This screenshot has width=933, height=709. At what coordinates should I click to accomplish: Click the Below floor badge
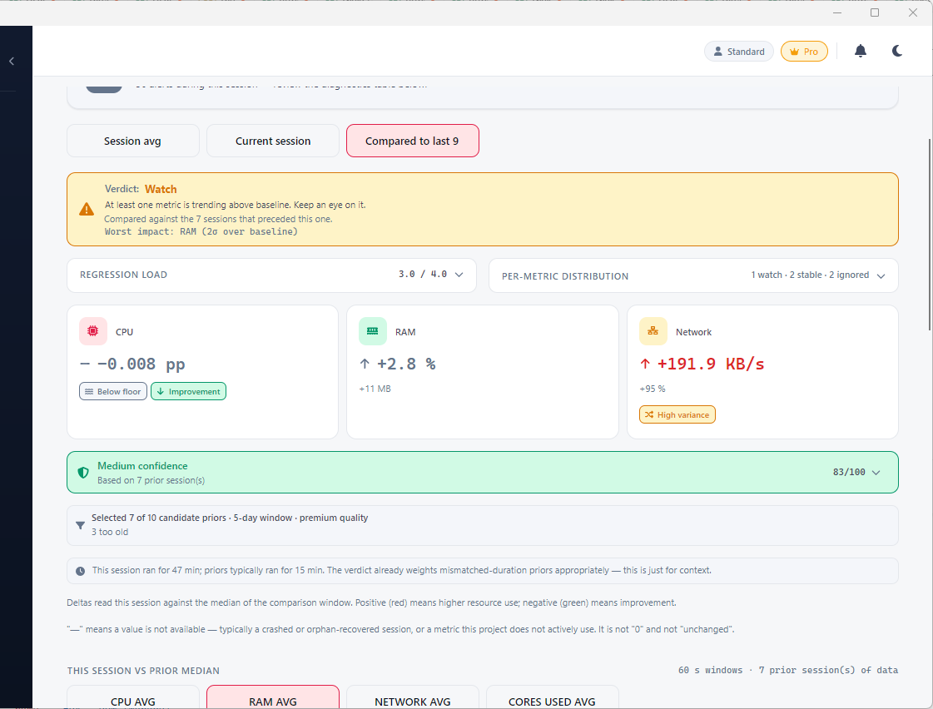[x=113, y=391]
